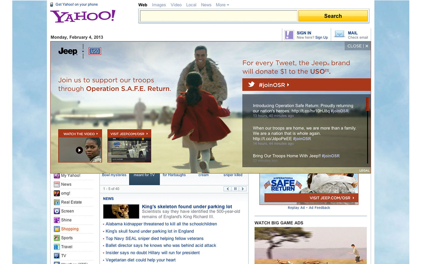The height and width of the screenshot is (264, 422).
Task: Click the News icon in left sidebar
Action: pyautogui.click(x=57, y=184)
